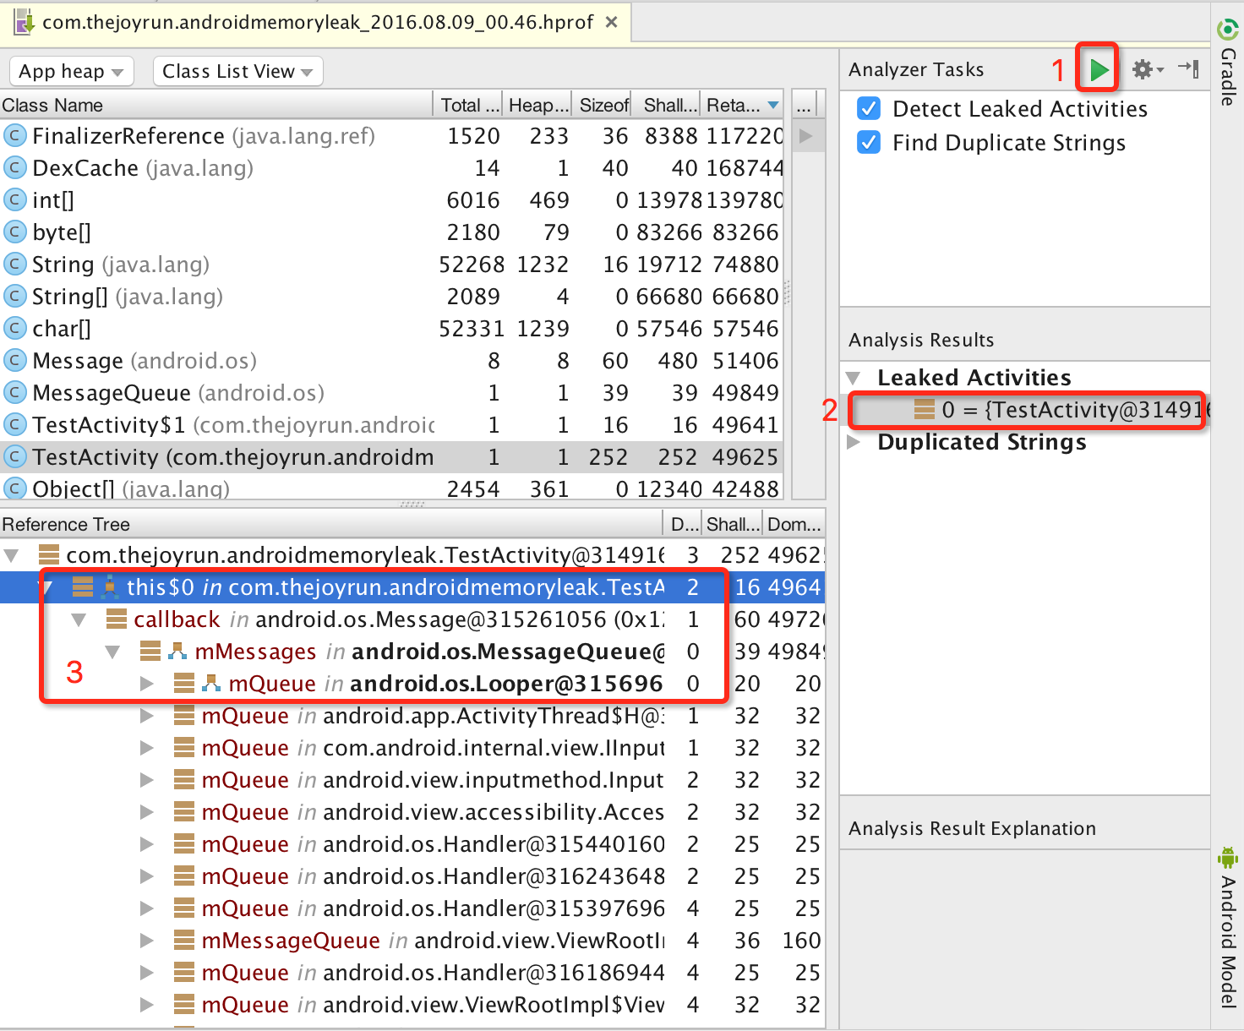Collapse the Leaked Activities results node
The height and width of the screenshot is (1031, 1244).
(854, 378)
